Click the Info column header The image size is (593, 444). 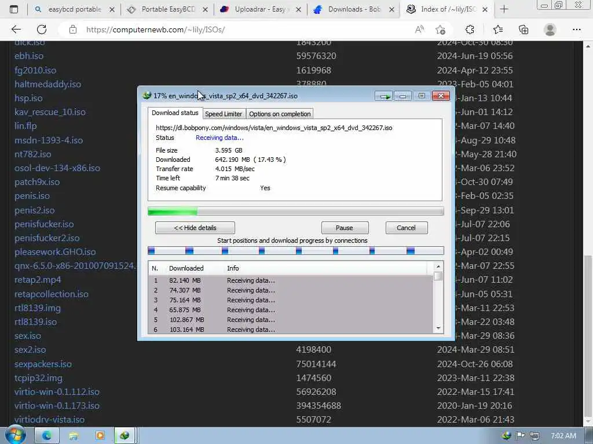(x=233, y=268)
